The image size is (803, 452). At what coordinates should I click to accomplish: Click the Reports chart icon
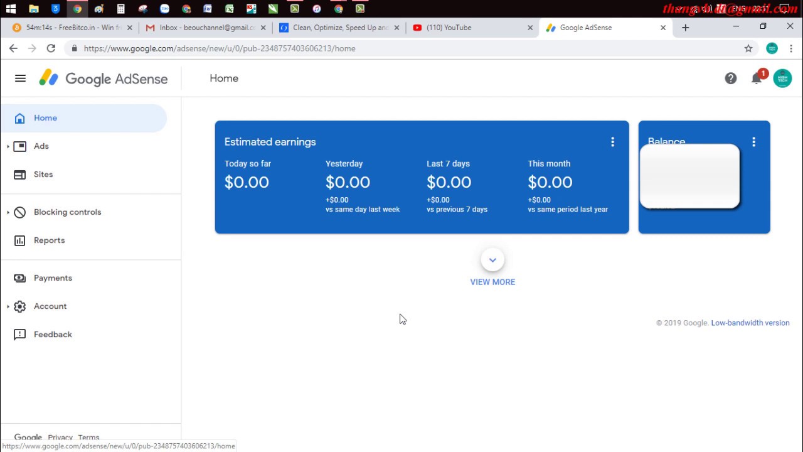[x=20, y=240]
